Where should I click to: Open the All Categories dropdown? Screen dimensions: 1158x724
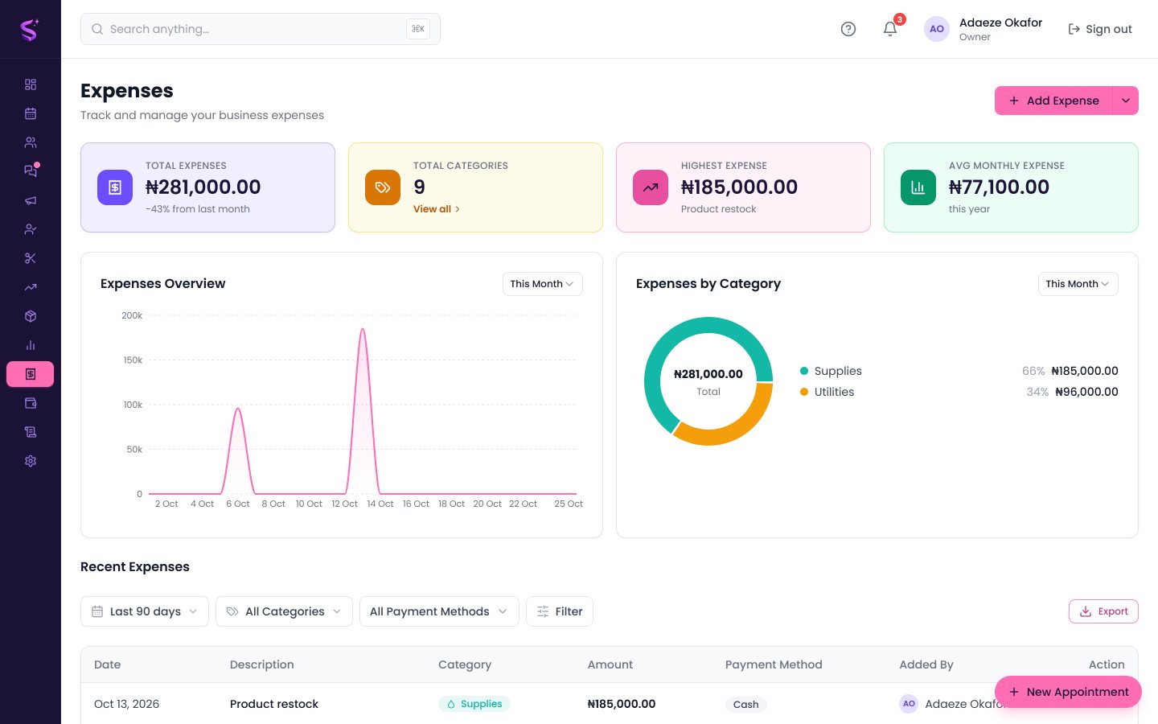pos(284,611)
